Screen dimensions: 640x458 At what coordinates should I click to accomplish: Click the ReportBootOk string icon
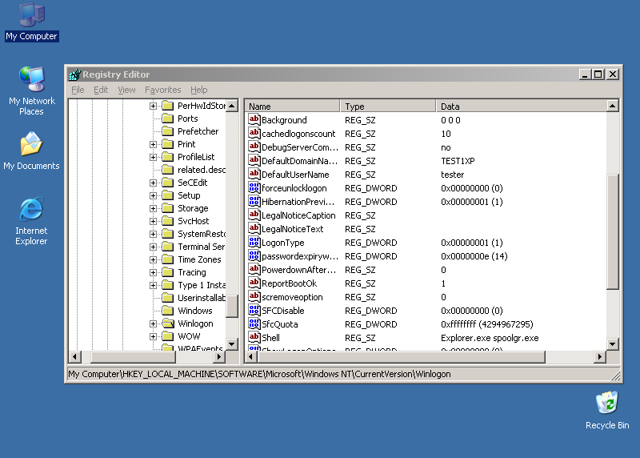(254, 283)
